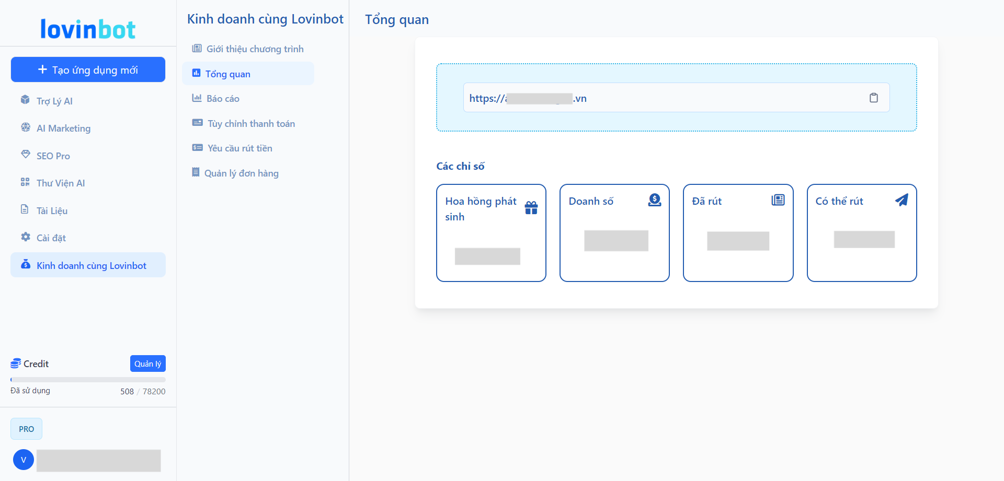
Task: Select the Doanh số metric card
Action: coord(614,233)
